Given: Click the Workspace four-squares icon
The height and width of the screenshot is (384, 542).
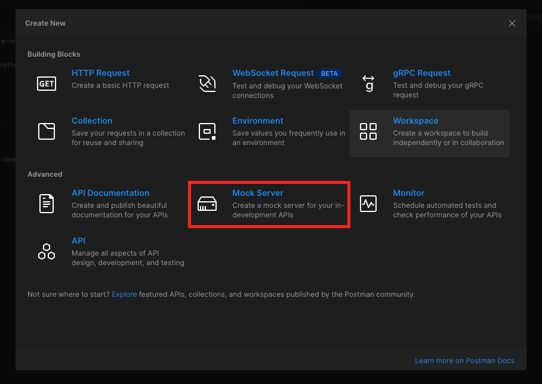Looking at the screenshot, I should coord(368,131).
